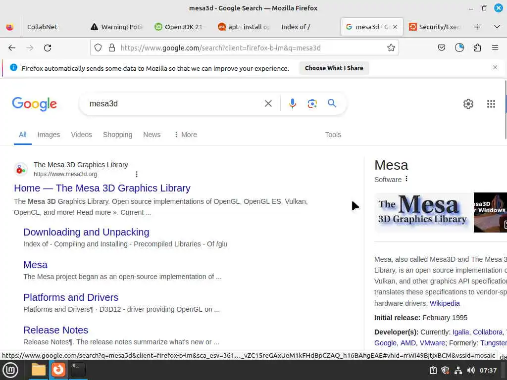This screenshot has width=507, height=380.
Task: Open the Igalia developer link
Action: point(461,332)
